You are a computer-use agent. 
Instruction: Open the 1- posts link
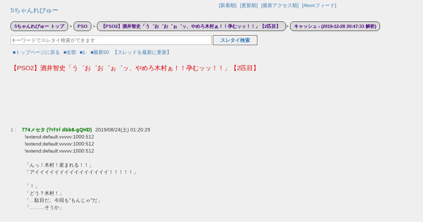tap(83, 52)
